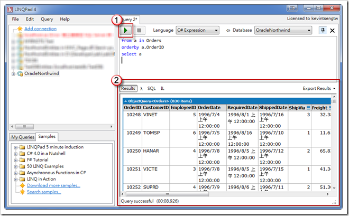Select the VINET customer cell
Screen dimensions: 349x216
(x=156, y=120)
